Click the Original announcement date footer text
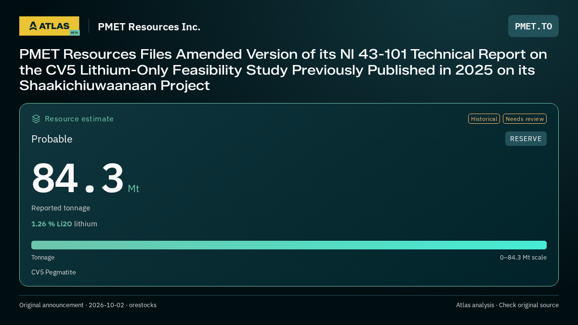 [x=88, y=305]
